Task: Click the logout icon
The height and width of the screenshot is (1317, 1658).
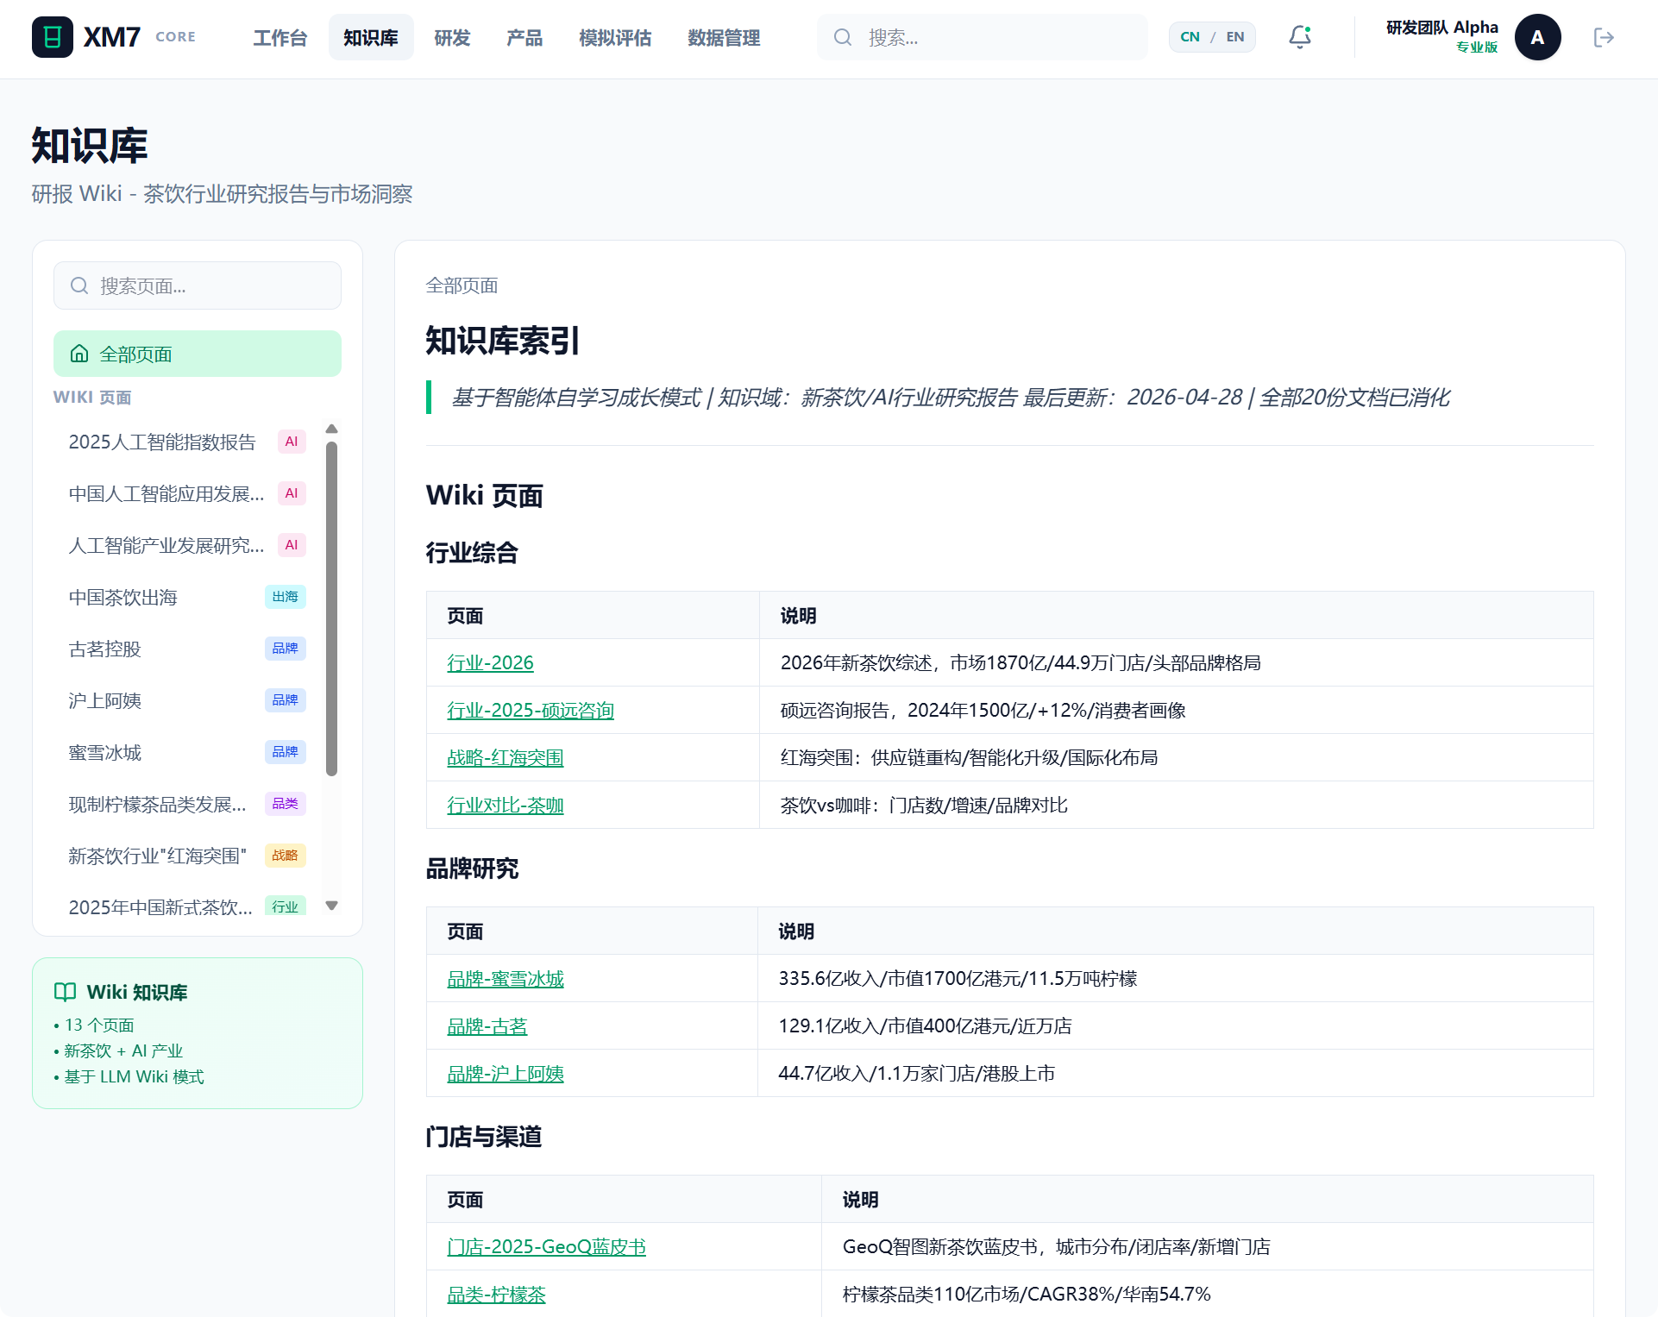Action: coord(1604,37)
